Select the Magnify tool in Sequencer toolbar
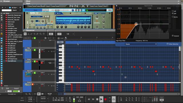Viewport: 183px width, 103px height. pyautogui.click(x=41, y=34)
